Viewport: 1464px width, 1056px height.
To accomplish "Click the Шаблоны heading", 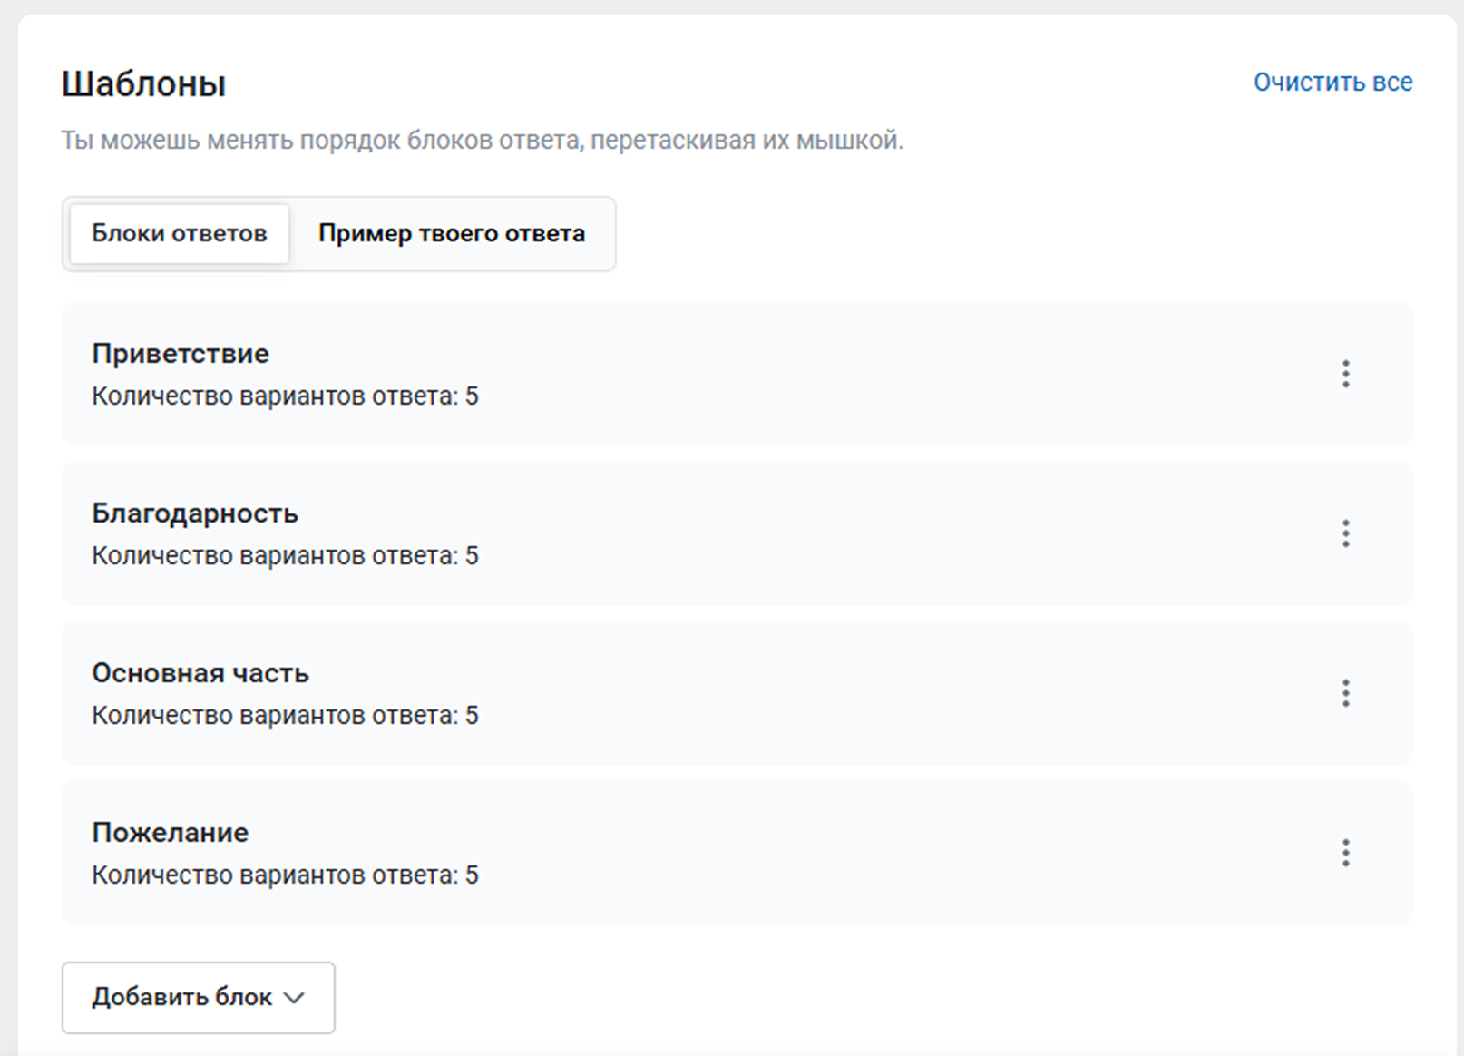I will [x=144, y=84].
